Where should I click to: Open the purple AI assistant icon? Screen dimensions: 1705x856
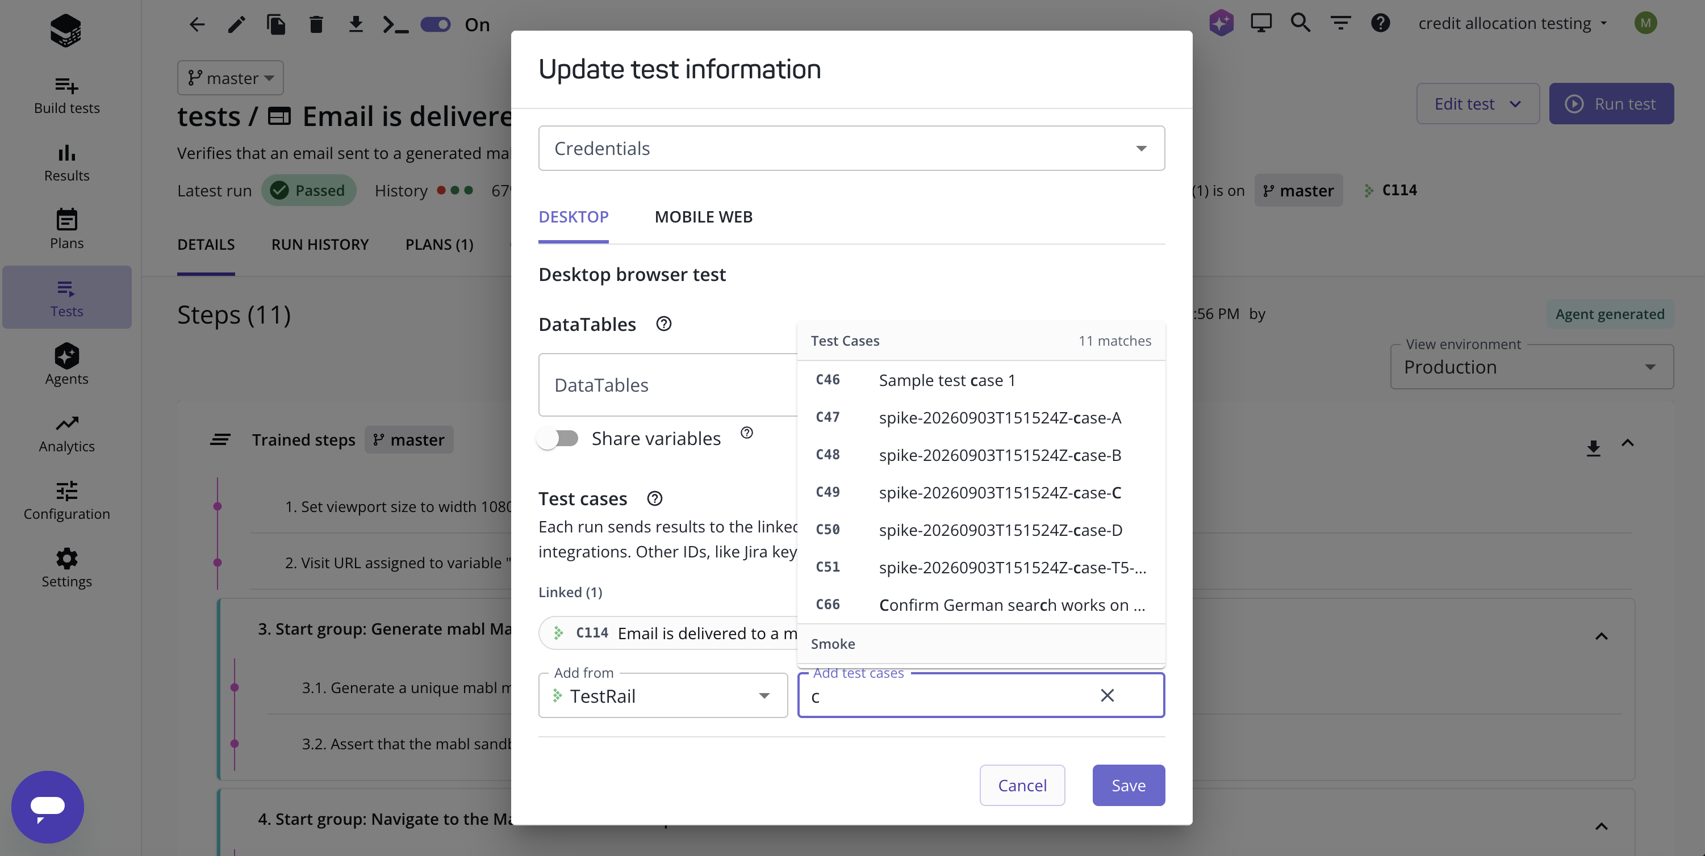point(1221,23)
